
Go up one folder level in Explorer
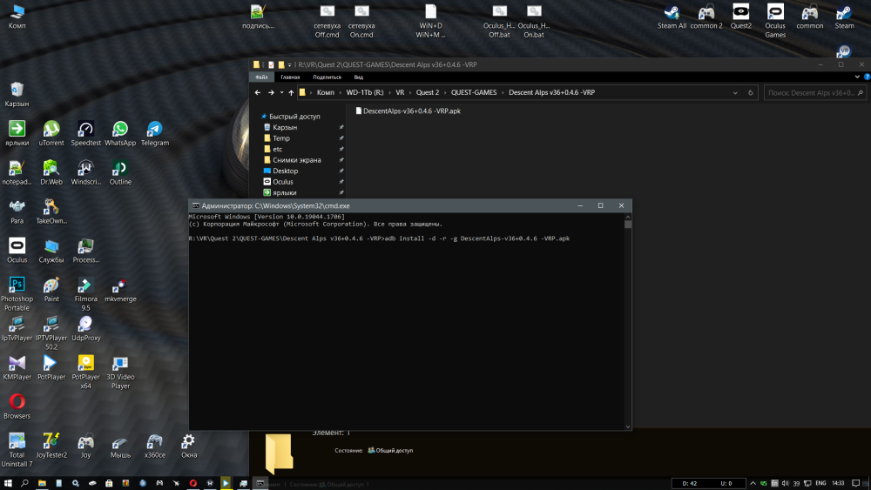[291, 92]
